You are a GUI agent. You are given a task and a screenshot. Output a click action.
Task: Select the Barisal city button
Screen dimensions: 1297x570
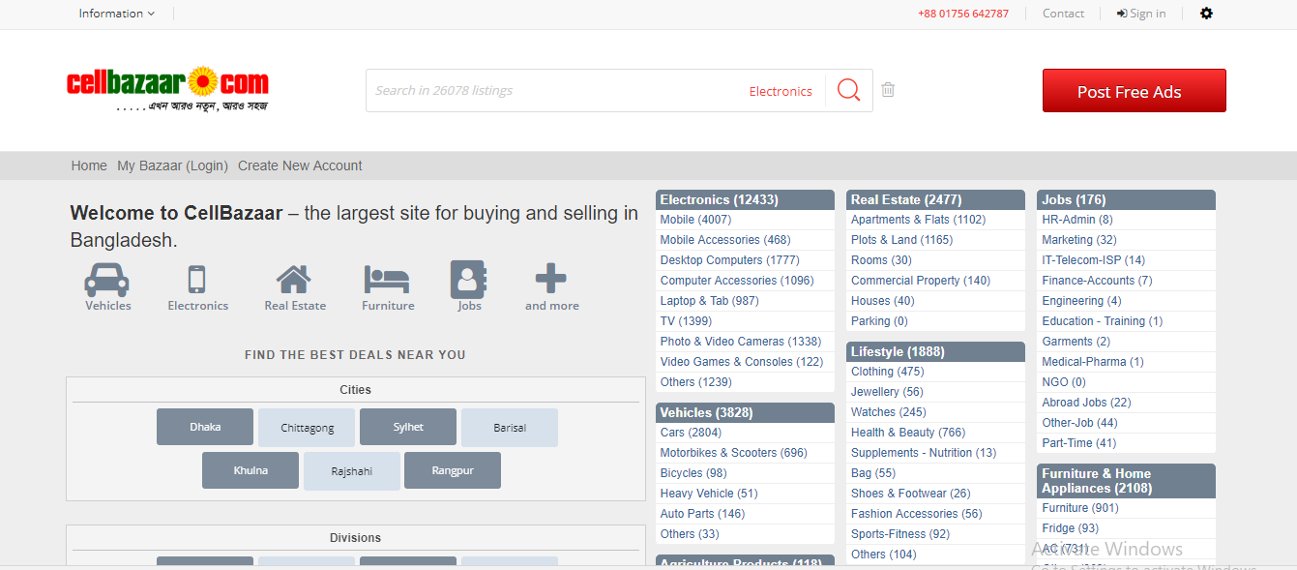click(510, 428)
